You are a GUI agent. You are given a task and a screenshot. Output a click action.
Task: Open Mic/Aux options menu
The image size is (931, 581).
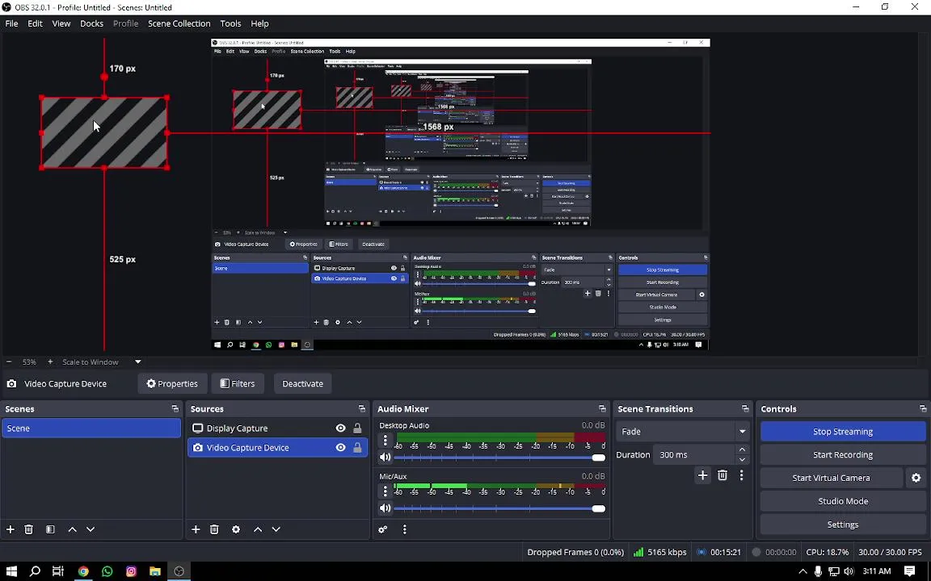point(385,491)
